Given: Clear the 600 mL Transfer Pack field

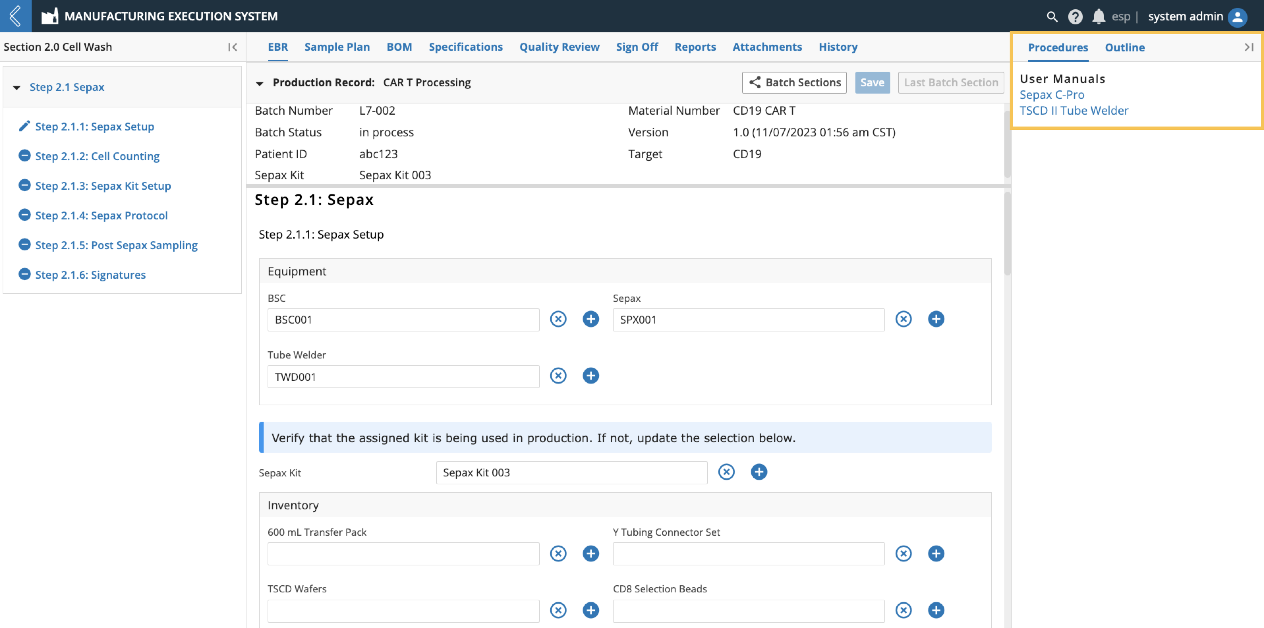Looking at the screenshot, I should coord(558,554).
